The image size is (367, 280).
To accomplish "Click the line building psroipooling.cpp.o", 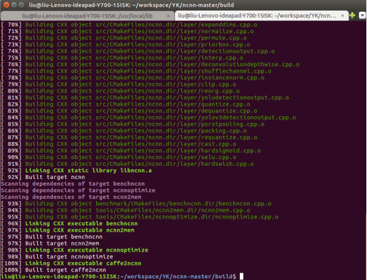I will coord(132,124).
